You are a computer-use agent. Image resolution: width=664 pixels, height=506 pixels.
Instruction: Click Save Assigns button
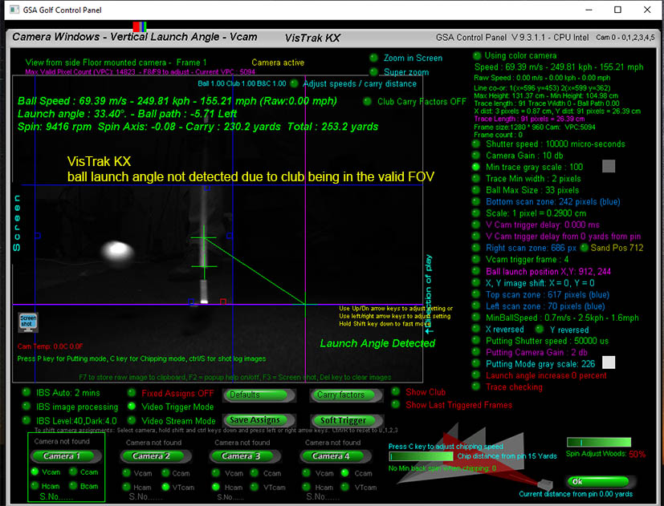click(259, 420)
